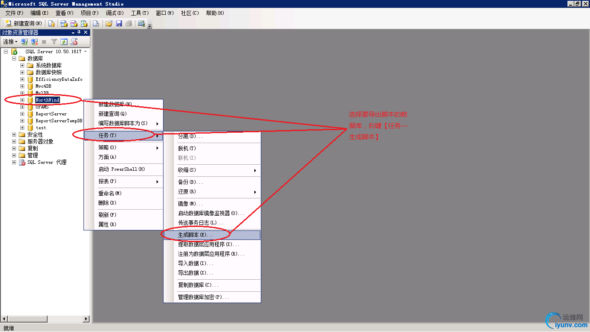Expand the 安全性 folder
590x332 pixels.
14,134
